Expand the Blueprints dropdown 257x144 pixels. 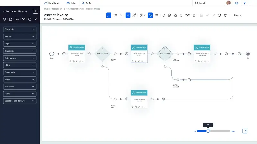coord(20,29)
